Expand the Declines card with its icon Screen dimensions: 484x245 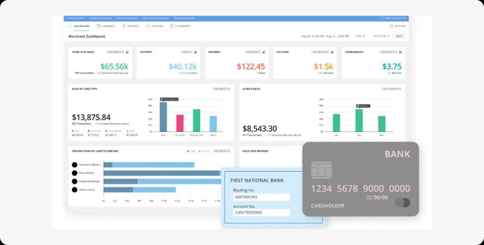(332, 52)
